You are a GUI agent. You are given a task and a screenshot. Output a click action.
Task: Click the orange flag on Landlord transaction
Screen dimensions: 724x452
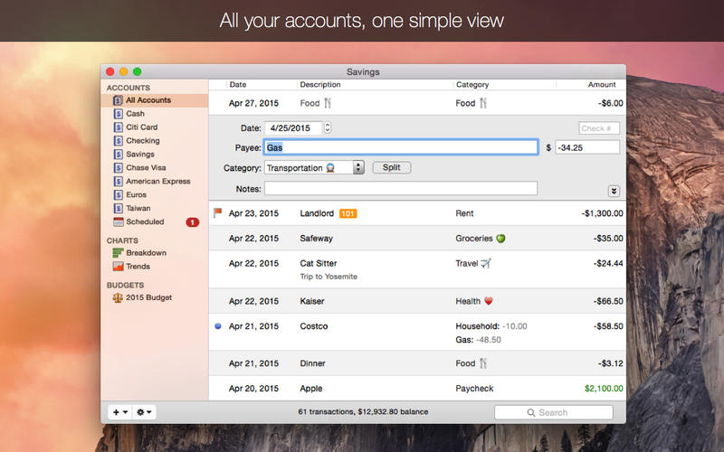click(217, 213)
